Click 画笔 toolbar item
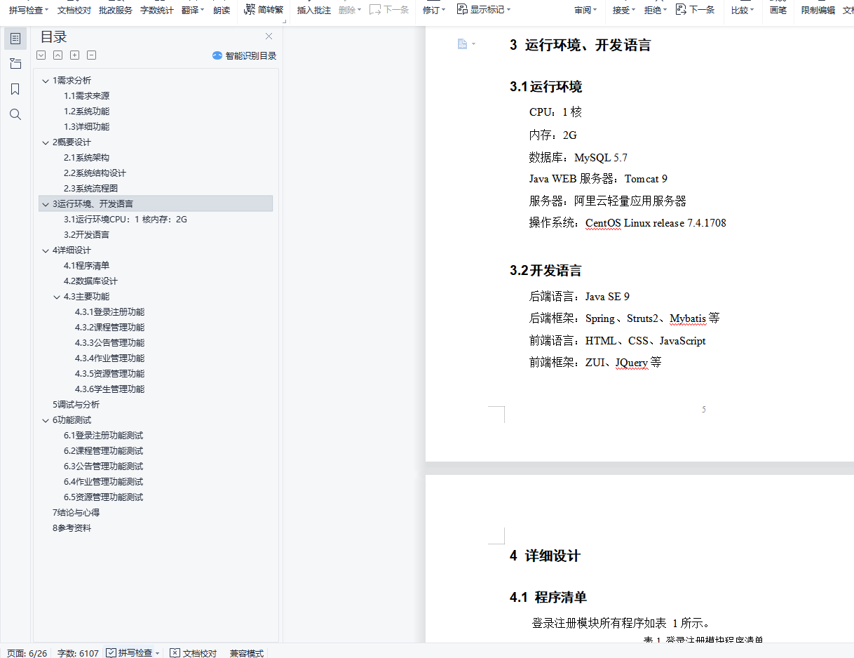 click(778, 11)
